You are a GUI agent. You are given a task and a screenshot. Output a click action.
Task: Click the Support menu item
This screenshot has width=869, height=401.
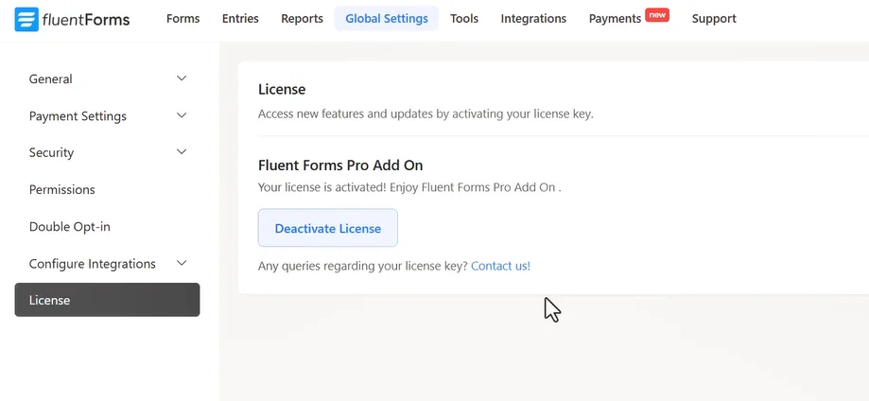pos(714,19)
